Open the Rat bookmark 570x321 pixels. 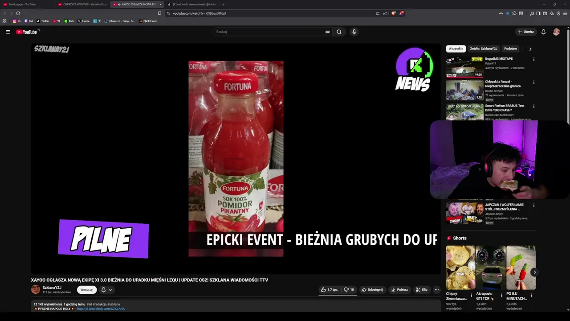pos(28,21)
